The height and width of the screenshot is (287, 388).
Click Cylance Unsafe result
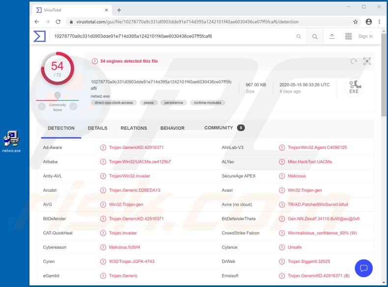[x=295, y=247]
